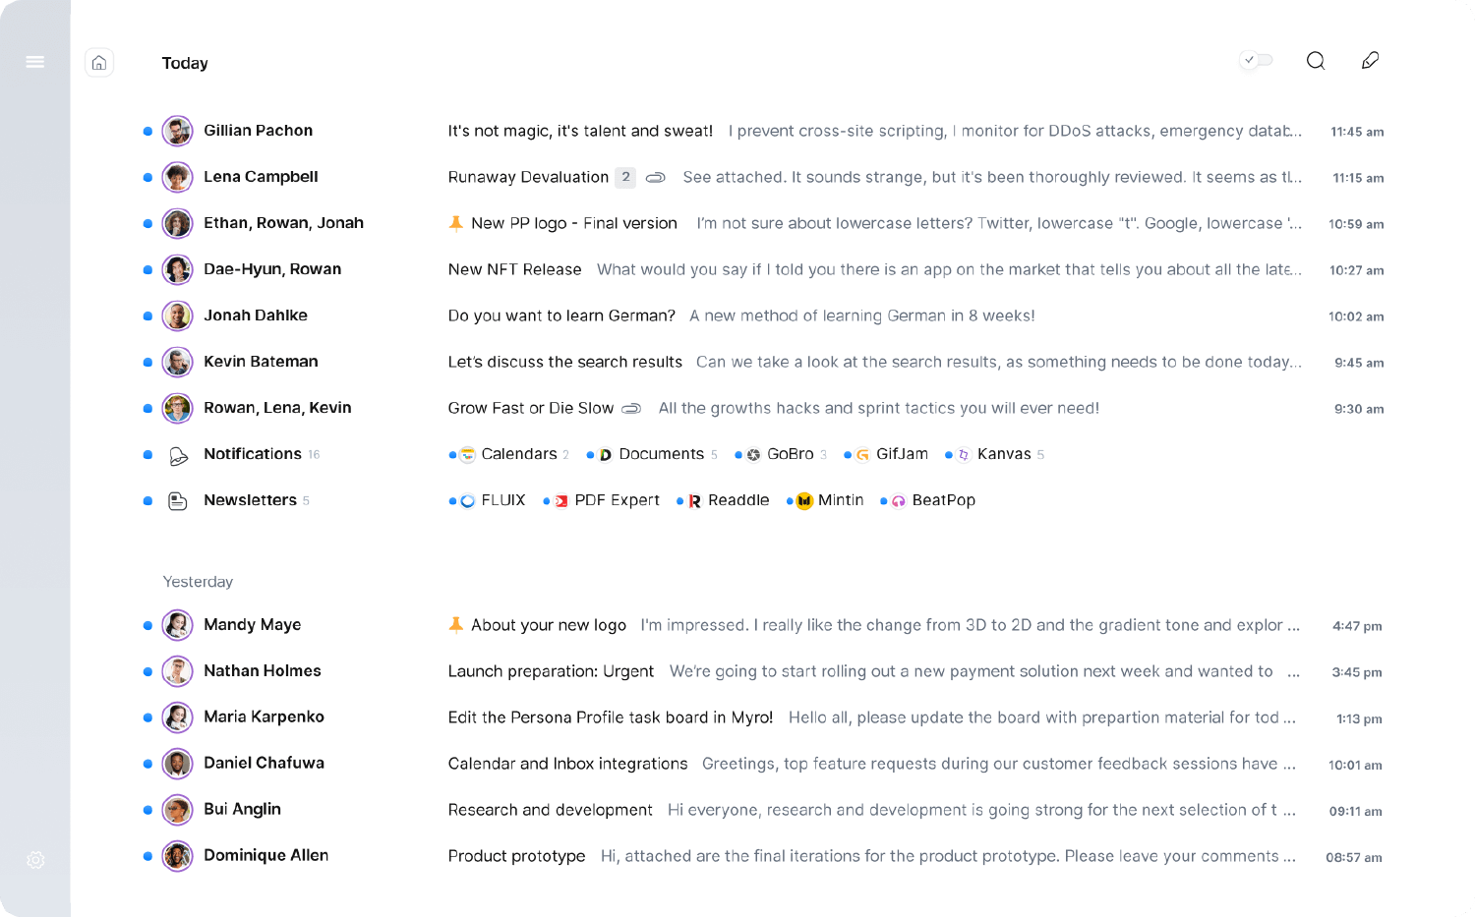This screenshot has width=1475, height=917.
Task: Expand the Notifications group row
Action: tap(253, 454)
